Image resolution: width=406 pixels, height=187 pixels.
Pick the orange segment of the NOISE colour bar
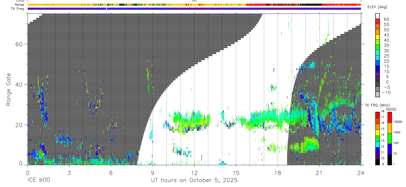(x=390, y=128)
